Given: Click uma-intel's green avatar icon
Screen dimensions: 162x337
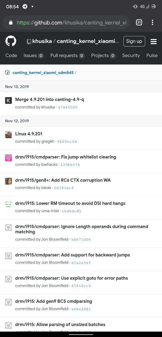Looking at the screenshot, I should [x=8, y=204].
